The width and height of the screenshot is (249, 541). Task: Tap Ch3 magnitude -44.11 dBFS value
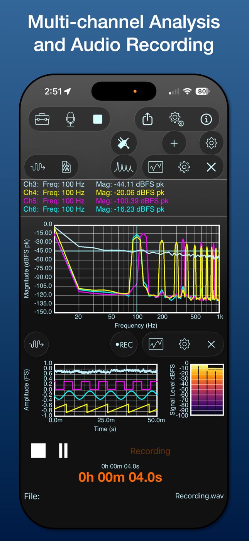pyautogui.click(x=130, y=184)
